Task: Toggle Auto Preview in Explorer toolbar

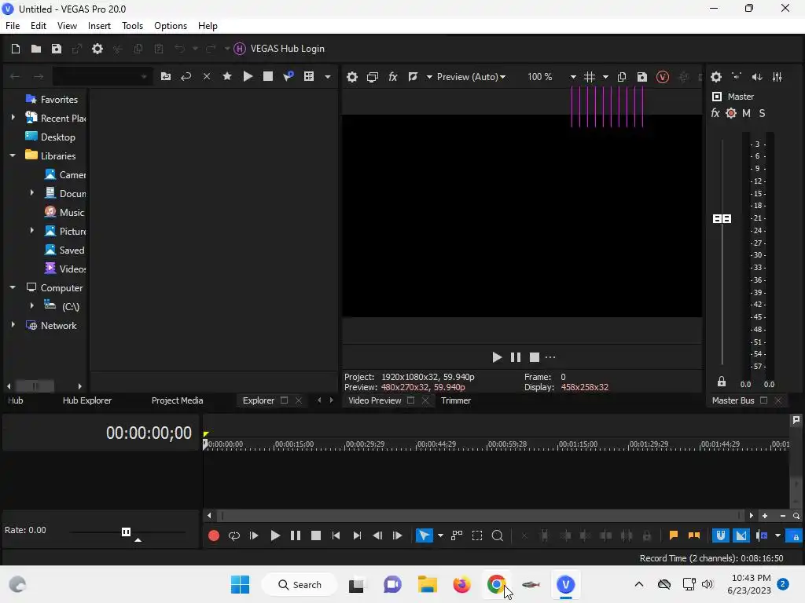Action: (x=289, y=76)
